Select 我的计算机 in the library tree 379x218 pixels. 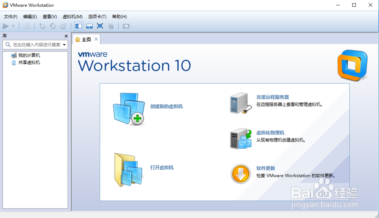[x=29, y=55]
